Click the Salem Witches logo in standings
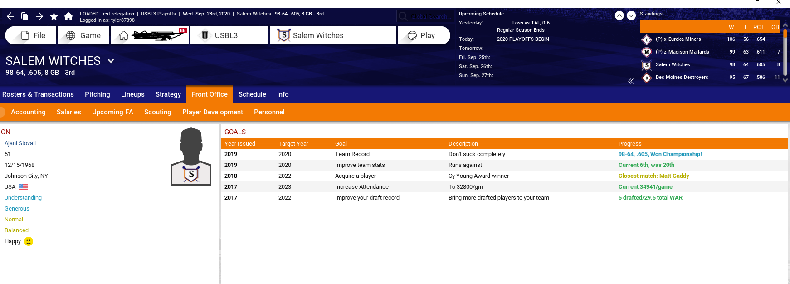 point(647,65)
